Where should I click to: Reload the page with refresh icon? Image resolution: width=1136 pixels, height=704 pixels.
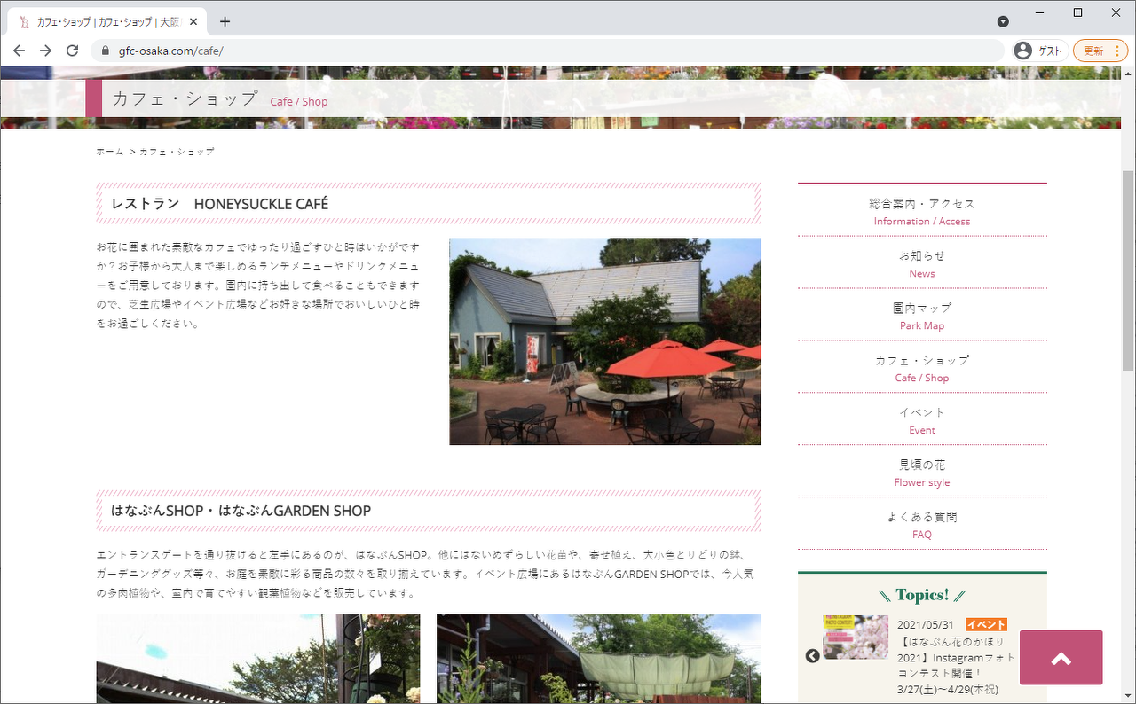(x=73, y=51)
